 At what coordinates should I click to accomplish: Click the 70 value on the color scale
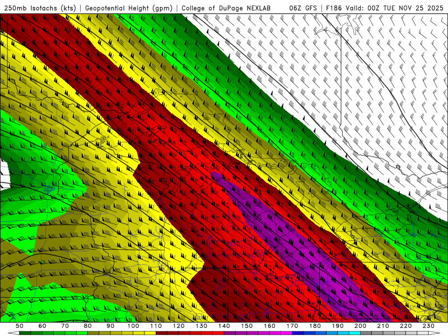pos(65,326)
